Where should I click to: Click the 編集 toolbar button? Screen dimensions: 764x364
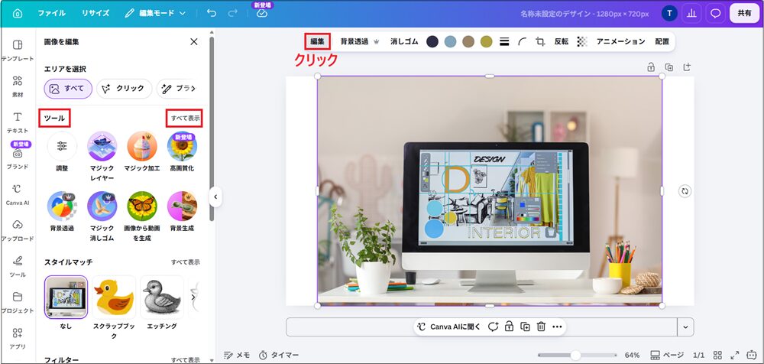(317, 41)
